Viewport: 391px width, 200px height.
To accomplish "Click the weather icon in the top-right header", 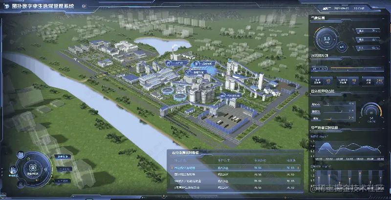I will click(326, 8).
